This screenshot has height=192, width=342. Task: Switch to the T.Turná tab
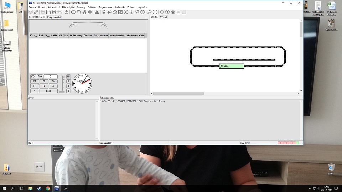point(163,17)
